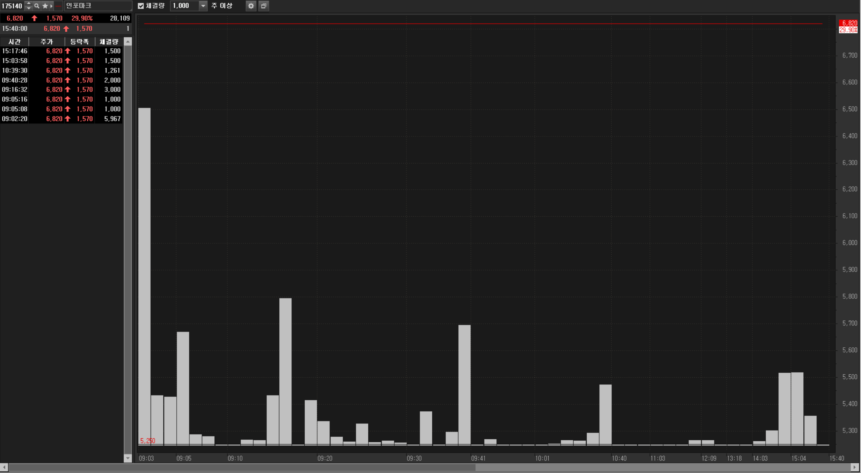Click the red dash icon beside stock code

58,6
